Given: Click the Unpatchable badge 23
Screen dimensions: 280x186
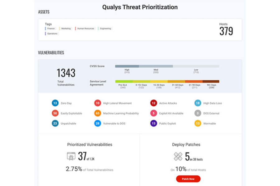Looking at the screenshot, I should pyautogui.click(x=55, y=123).
